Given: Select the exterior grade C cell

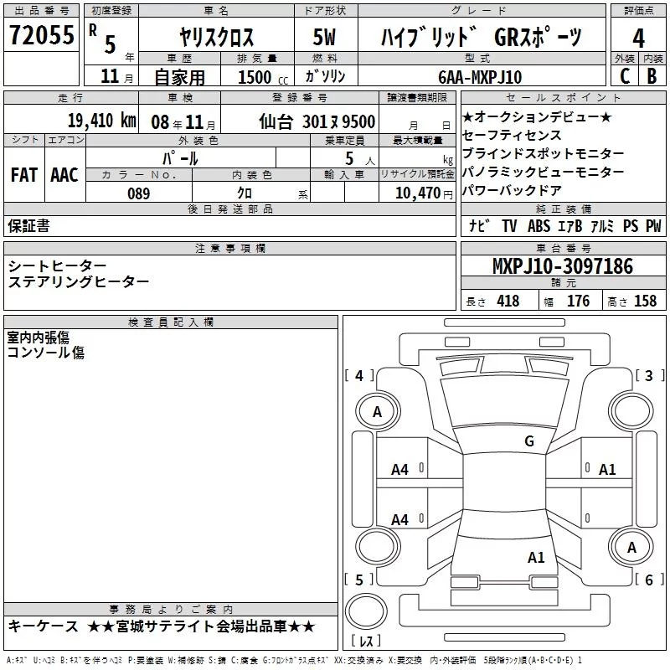Looking at the screenshot, I should click(624, 76).
